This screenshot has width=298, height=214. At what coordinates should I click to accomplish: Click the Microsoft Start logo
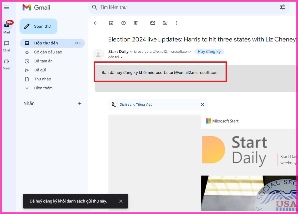pos(222,121)
